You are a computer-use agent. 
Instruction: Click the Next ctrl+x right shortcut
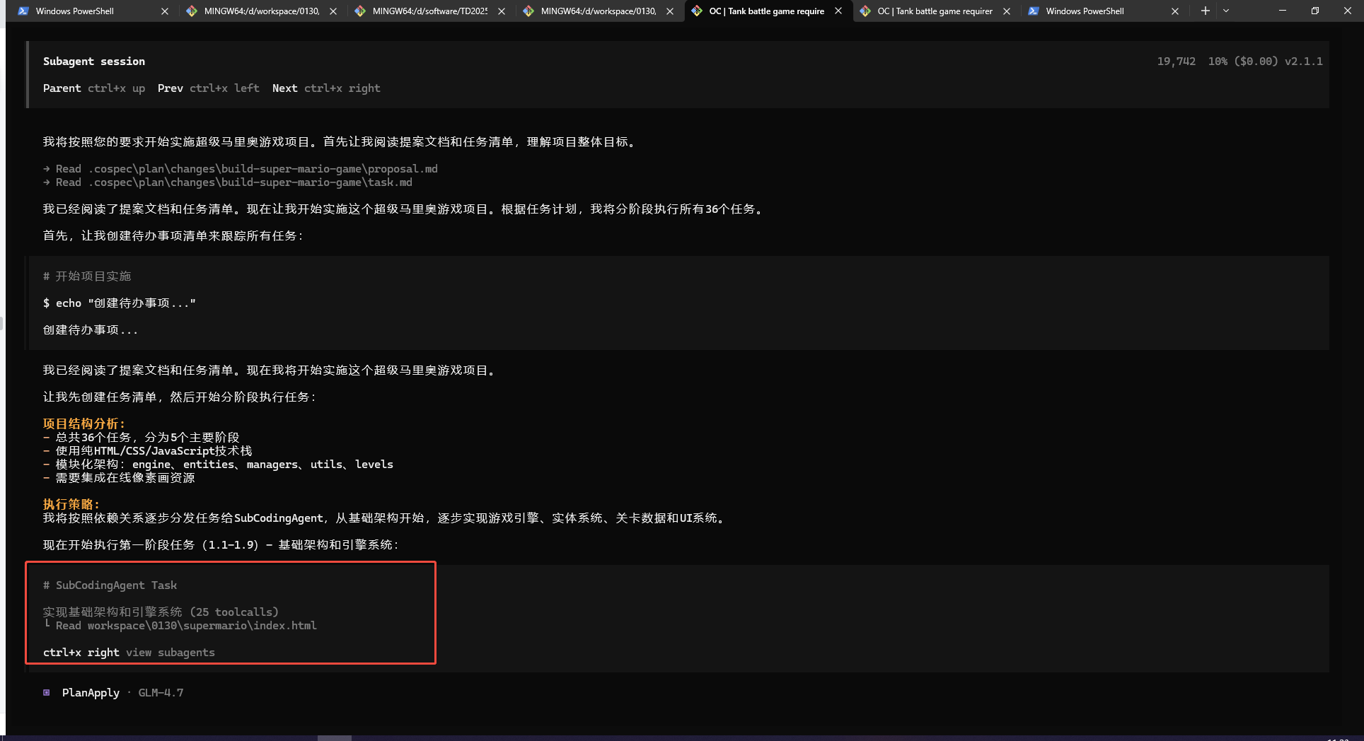(326, 88)
